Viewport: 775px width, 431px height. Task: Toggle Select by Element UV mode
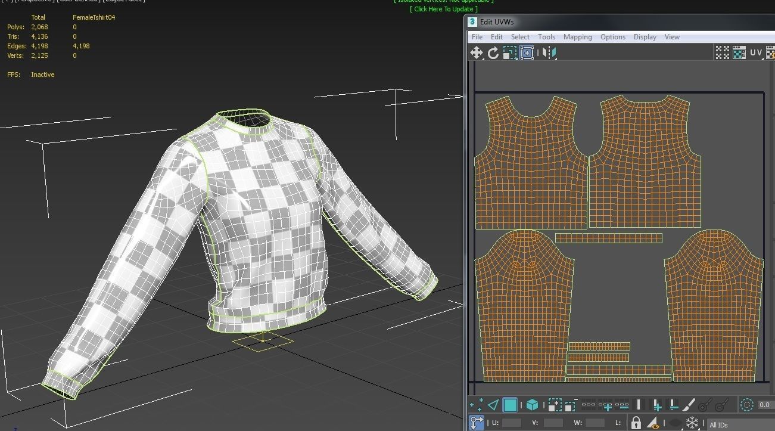[x=532, y=405]
